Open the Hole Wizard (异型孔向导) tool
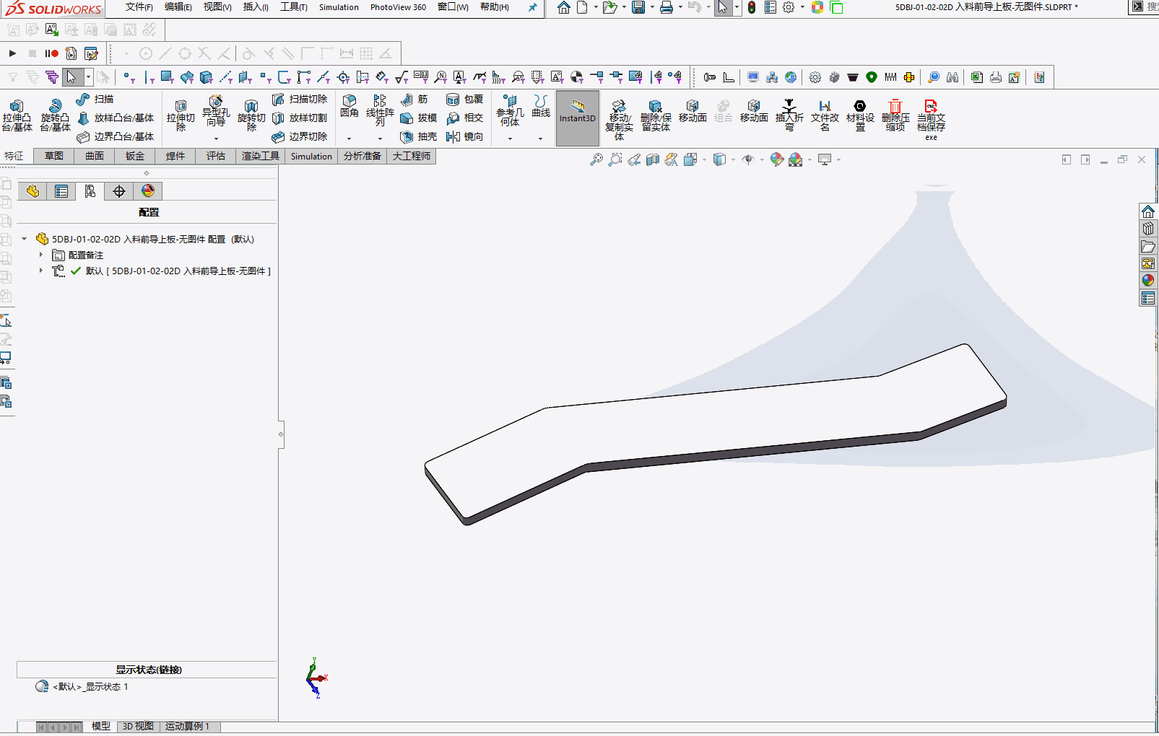This screenshot has width=1159, height=736. tap(216, 110)
